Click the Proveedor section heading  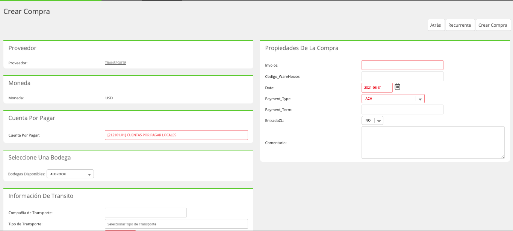(x=23, y=48)
